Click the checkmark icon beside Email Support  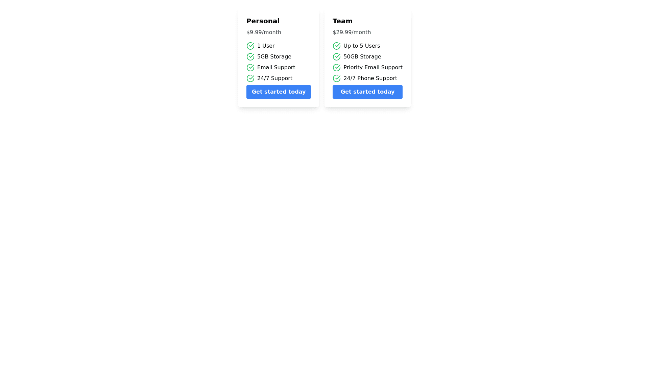250,68
